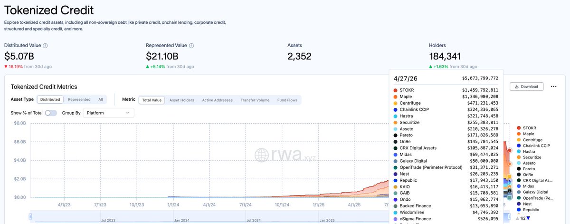Viewport: 570px width, 224px height.
Task: Click the cSigma Finance row in tooltip
Action: click(x=446, y=219)
